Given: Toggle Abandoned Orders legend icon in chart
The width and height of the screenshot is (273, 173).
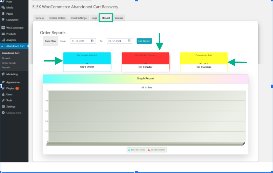Looking at the screenshot, I should [x=149, y=150].
